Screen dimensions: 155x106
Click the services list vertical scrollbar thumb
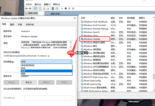(x=154, y=76)
